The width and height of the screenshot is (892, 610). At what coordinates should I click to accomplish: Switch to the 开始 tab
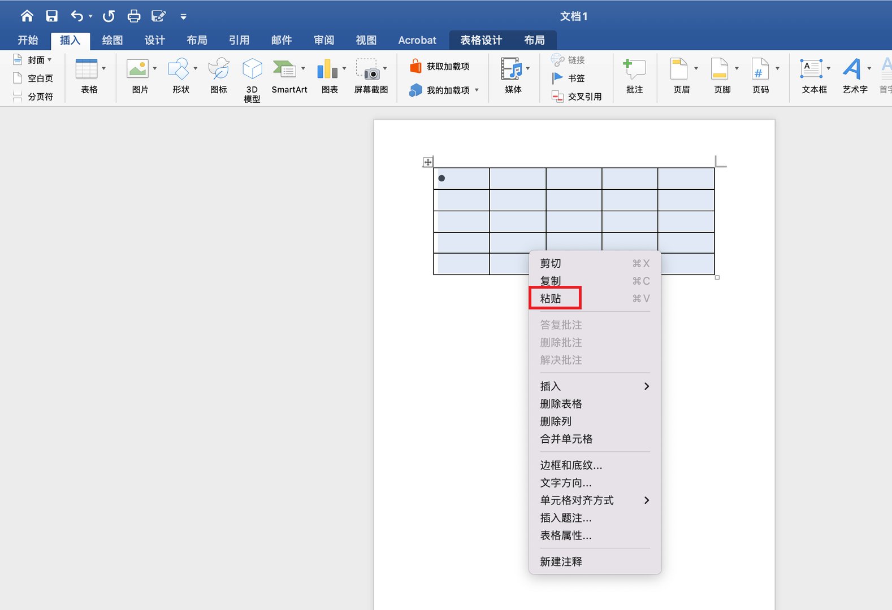tap(28, 40)
